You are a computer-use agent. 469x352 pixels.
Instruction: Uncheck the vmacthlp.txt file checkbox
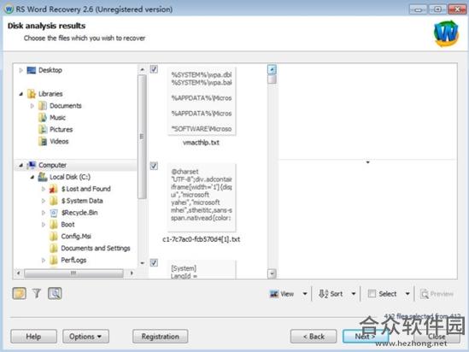coord(154,69)
